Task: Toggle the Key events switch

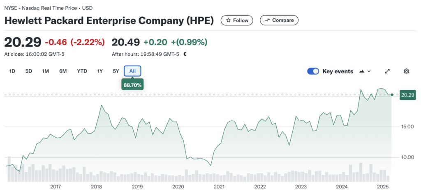Action: tap(313, 71)
